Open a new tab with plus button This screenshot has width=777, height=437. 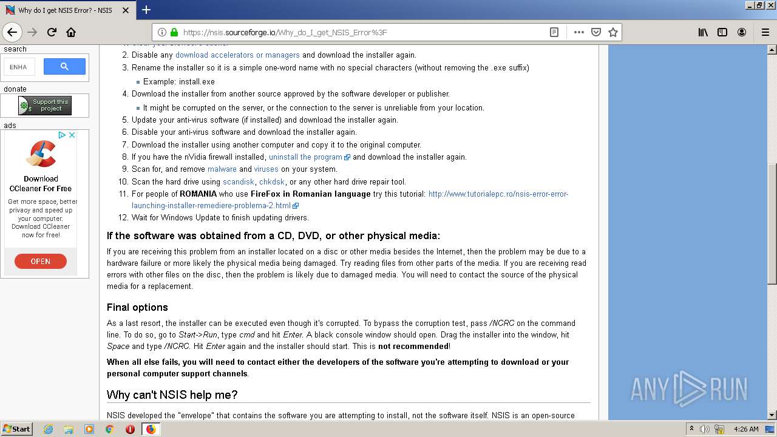point(146,10)
